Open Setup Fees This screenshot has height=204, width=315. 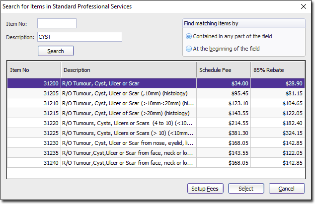tap(205, 189)
